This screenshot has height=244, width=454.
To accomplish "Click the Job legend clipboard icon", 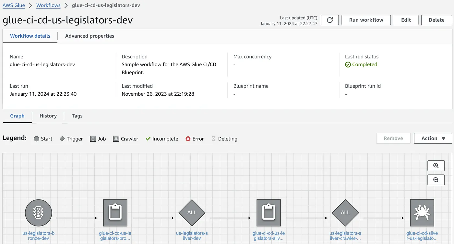I will 93,139.
